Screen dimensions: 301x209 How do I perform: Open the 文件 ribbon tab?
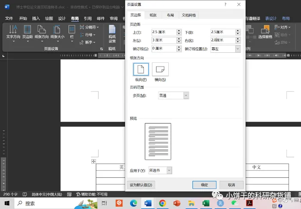(x=9, y=18)
